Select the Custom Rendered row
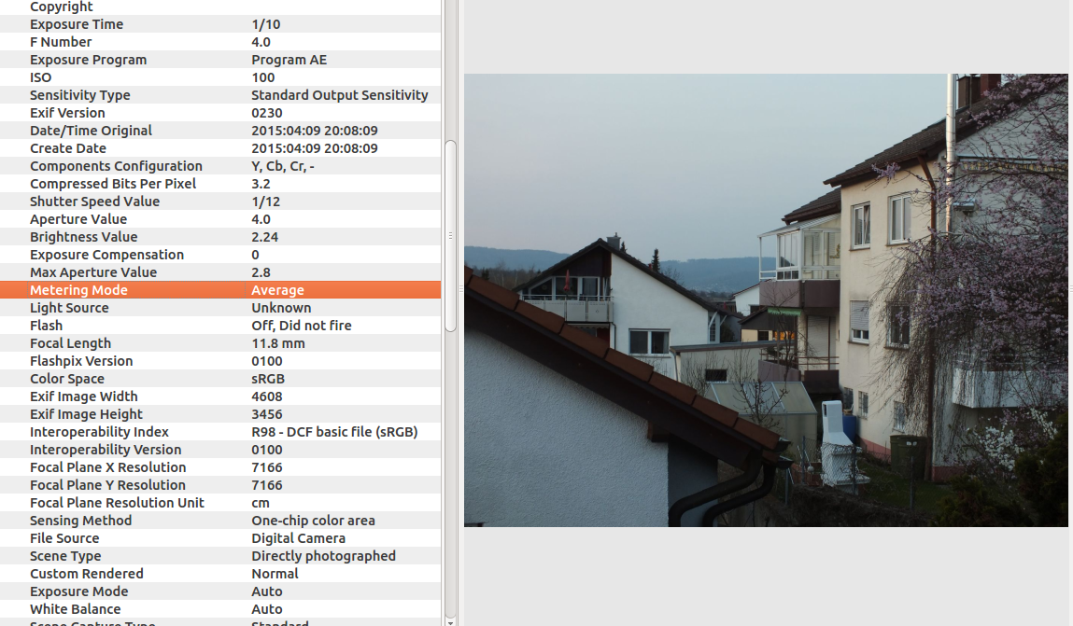The height and width of the screenshot is (626, 1073). pyautogui.click(x=220, y=574)
